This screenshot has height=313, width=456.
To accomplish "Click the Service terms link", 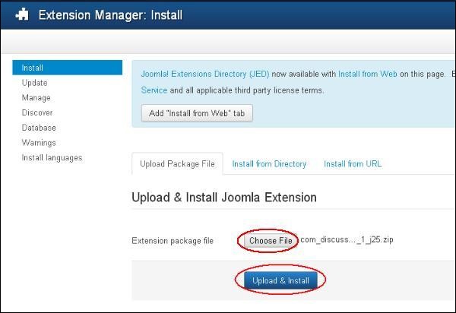I will pyautogui.click(x=154, y=90).
